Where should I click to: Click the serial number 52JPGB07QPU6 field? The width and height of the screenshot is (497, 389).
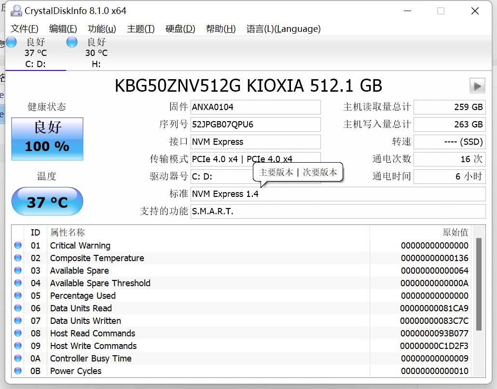click(256, 125)
